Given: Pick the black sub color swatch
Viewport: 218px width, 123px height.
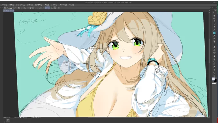Looking at the screenshot, I should tap(216, 80).
